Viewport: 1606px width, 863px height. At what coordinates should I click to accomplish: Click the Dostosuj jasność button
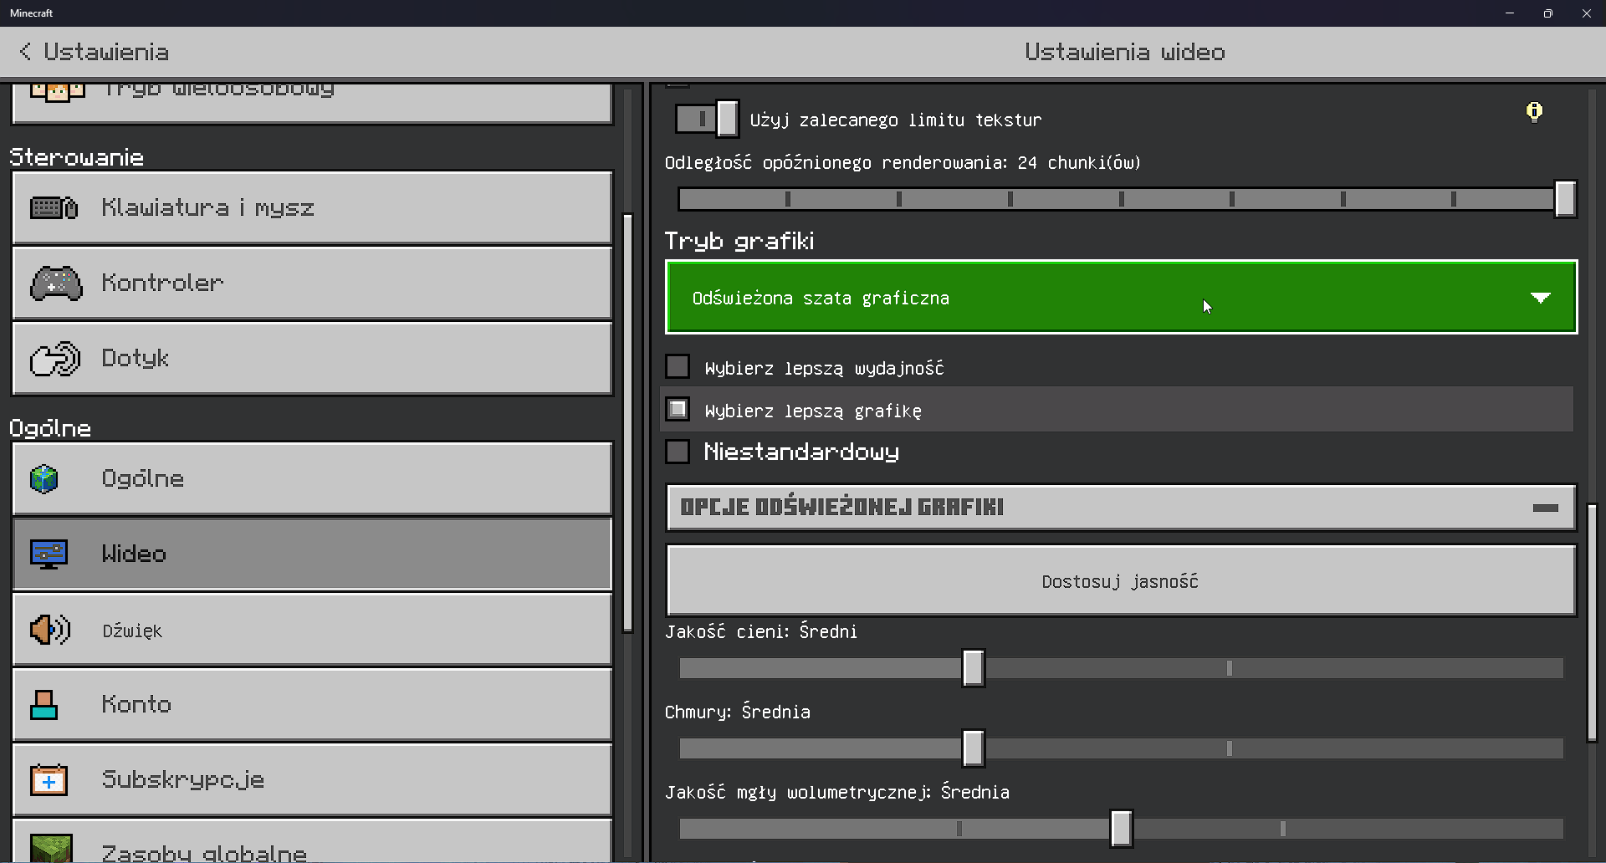pos(1121,580)
